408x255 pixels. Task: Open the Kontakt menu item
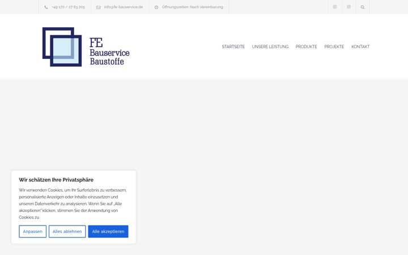360,46
